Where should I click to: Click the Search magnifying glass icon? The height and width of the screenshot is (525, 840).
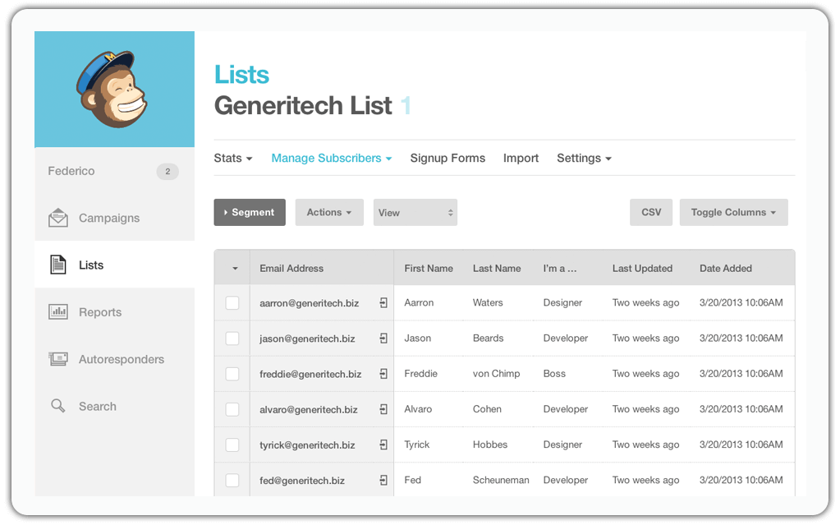(x=58, y=405)
